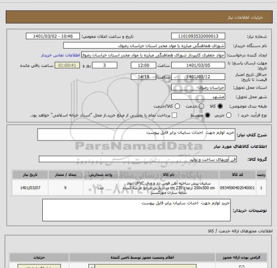Click the delivery city field مشهد

(198, 97)
